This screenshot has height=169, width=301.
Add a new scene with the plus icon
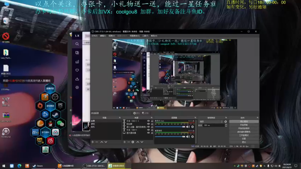pyautogui.click(x=93, y=142)
